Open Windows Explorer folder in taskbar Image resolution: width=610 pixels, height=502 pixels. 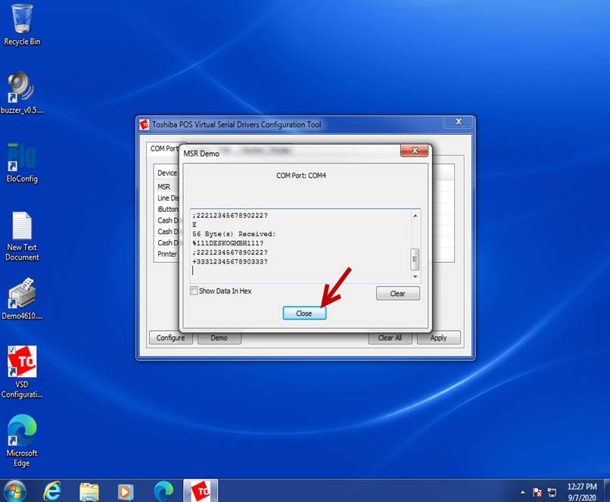tap(89, 491)
